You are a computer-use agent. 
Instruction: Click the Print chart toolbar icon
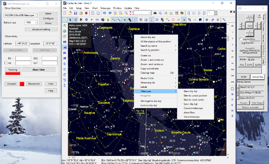tap(81, 13)
